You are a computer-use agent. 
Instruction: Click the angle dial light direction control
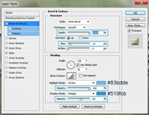point(71,65)
